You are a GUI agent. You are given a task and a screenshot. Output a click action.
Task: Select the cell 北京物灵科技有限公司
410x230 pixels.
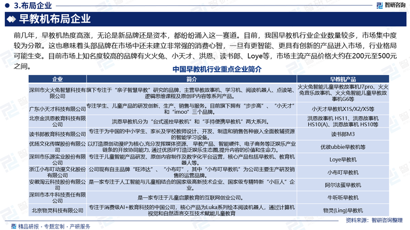coord(57,210)
